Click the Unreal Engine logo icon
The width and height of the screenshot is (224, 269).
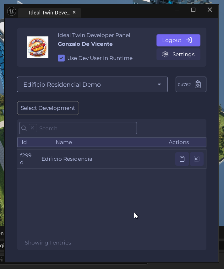[x=12, y=12]
